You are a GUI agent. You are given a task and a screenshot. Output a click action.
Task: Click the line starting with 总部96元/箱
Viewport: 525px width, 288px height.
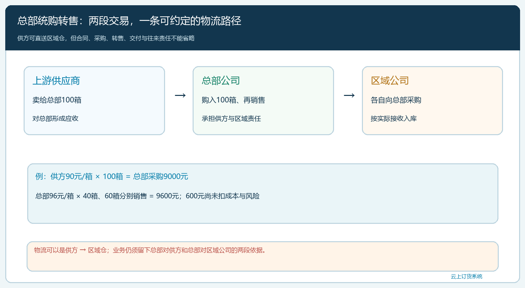pos(147,196)
